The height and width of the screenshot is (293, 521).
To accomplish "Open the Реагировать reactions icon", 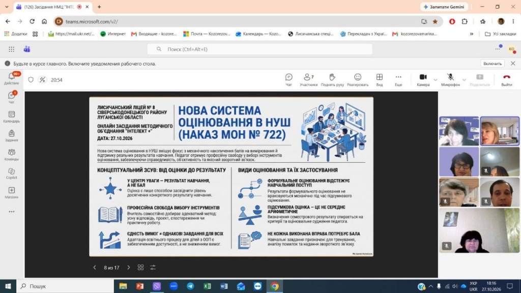I will tap(358, 80).
